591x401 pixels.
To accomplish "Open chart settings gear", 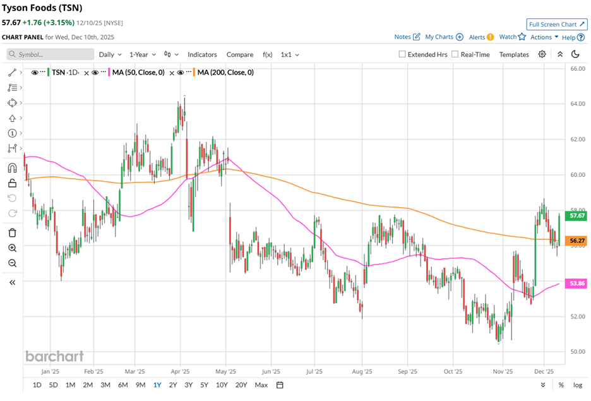I will [542, 54].
